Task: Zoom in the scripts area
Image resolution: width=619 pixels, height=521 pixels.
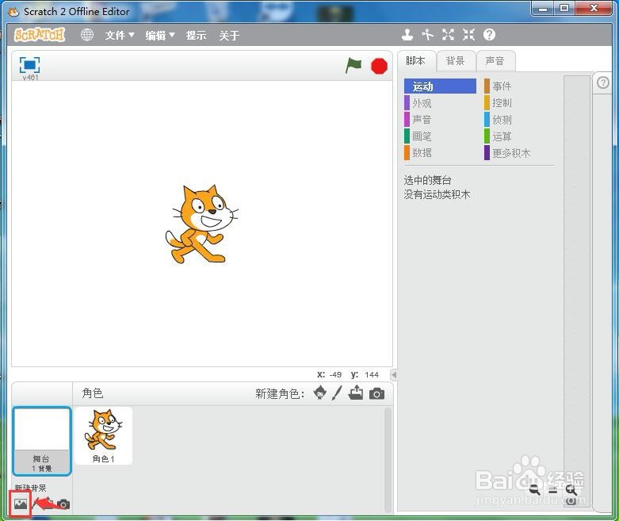Action: [x=571, y=490]
